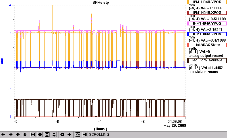Zoom out horizontally with the outward-pointing triangles icon
This screenshot has height=138, width=227.
(40, 135)
